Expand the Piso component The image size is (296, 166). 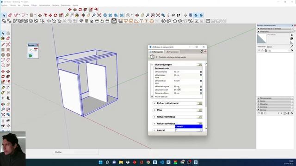click(x=154, y=110)
